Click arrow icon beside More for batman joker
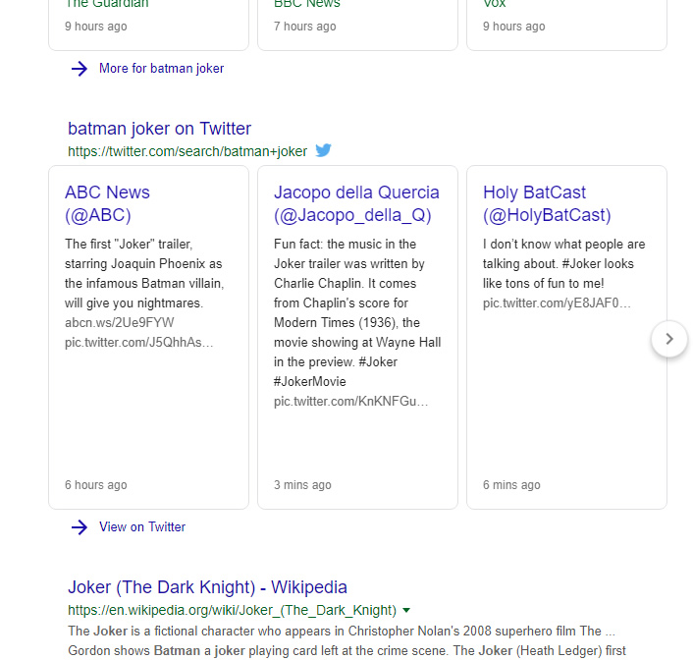Screen dimensions: 693x660 pos(80,69)
